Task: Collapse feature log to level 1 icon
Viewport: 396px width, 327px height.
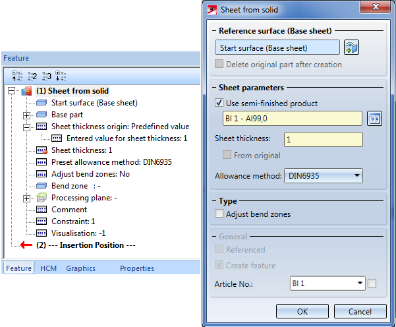Action: 17,76
